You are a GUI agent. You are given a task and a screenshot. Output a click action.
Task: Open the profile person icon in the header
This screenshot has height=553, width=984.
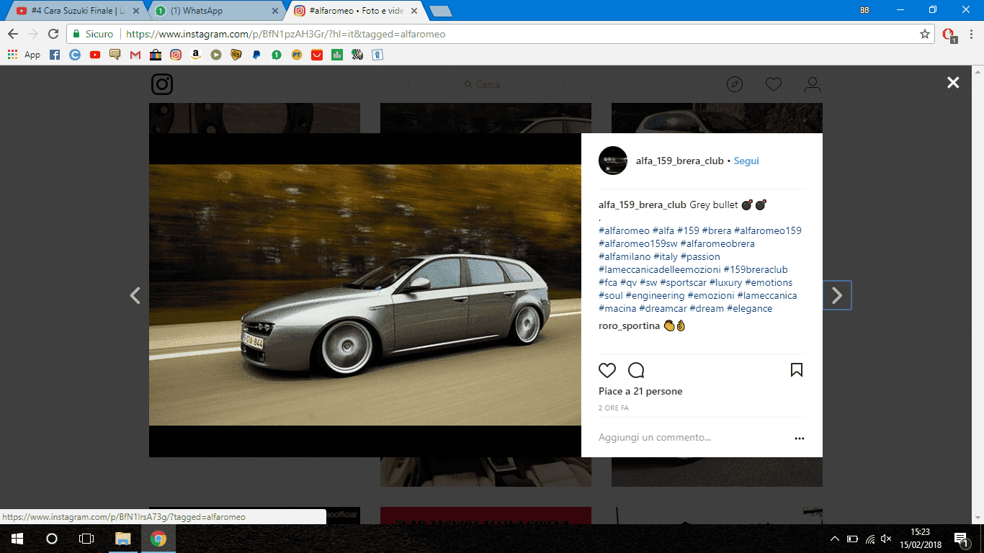813,84
